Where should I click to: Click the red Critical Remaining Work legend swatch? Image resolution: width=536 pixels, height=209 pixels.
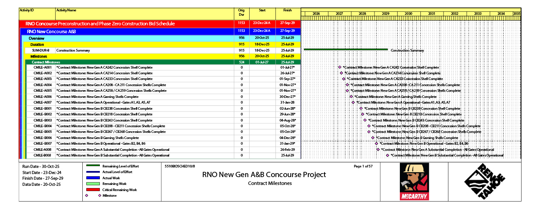(92, 190)
